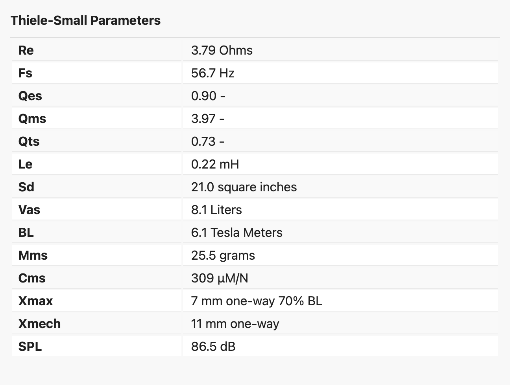Click the 6.1 Tesla Meters value

[237, 233]
